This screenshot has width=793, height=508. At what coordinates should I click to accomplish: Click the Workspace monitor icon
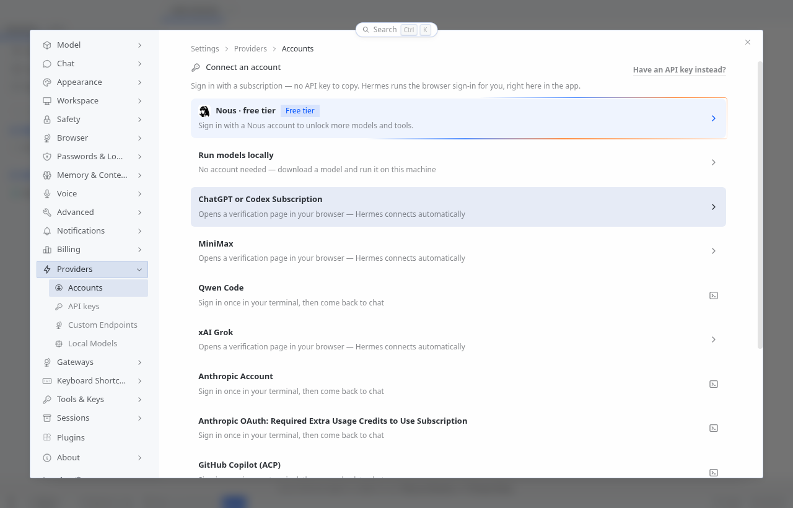[x=47, y=101]
